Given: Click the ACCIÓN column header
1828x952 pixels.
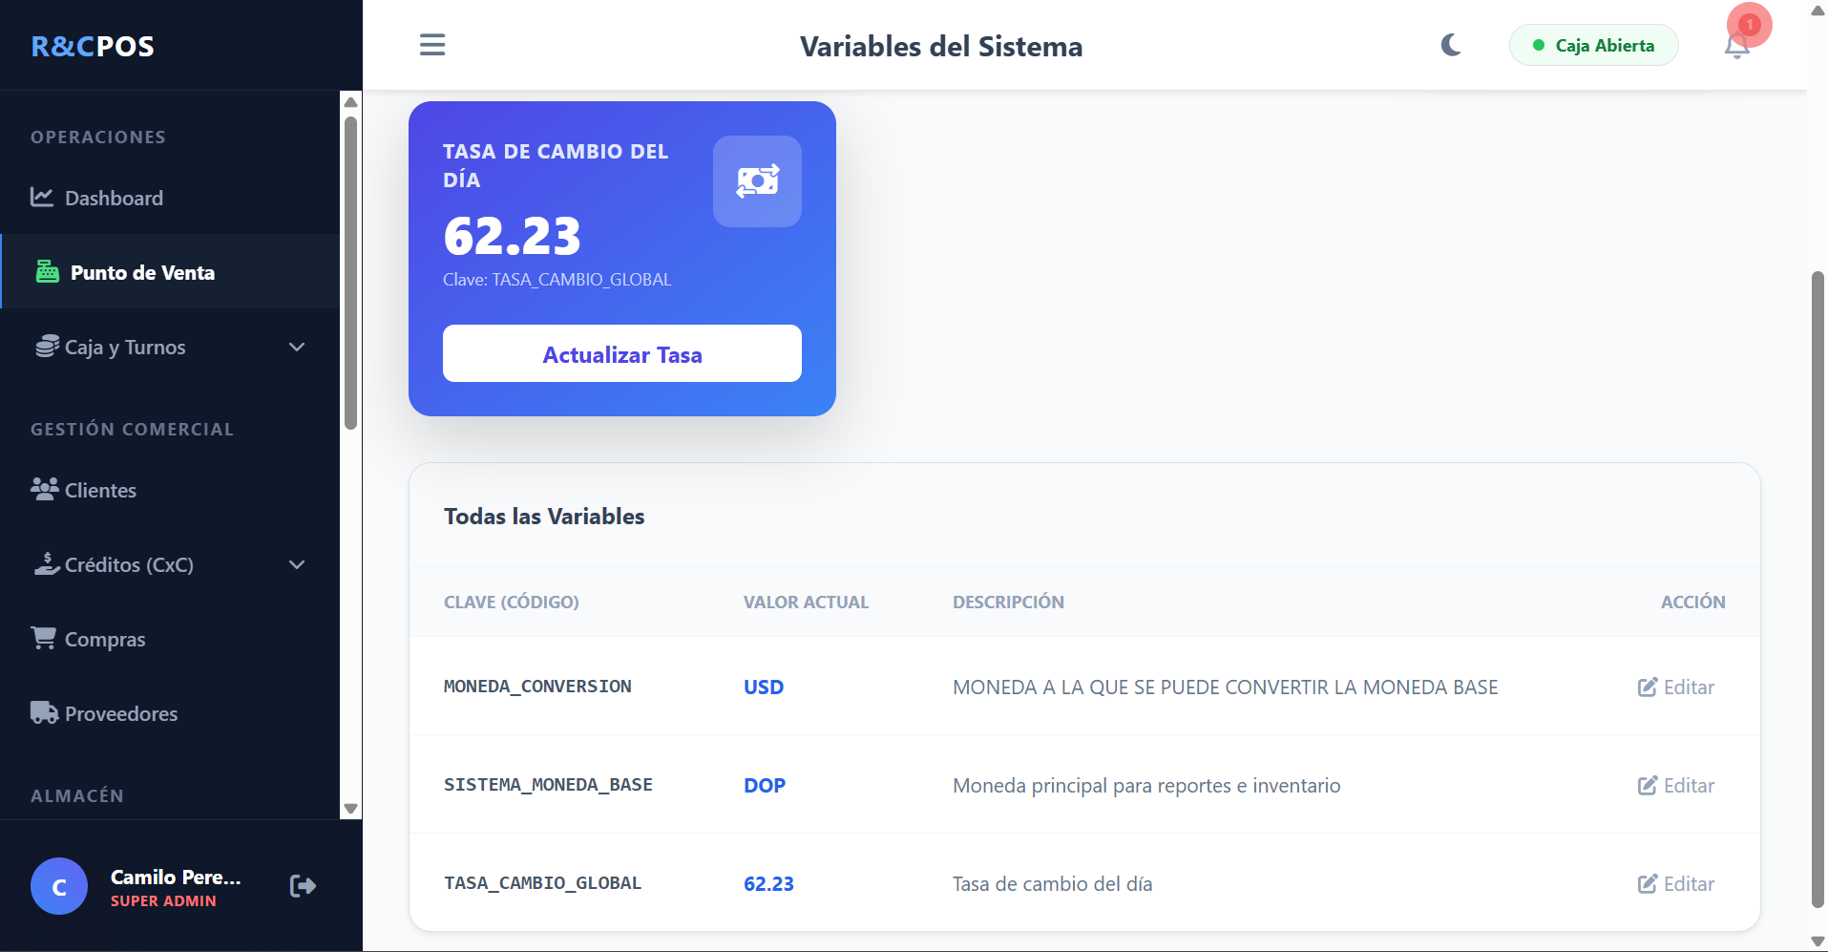Looking at the screenshot, I should [x=1692, y=602].
